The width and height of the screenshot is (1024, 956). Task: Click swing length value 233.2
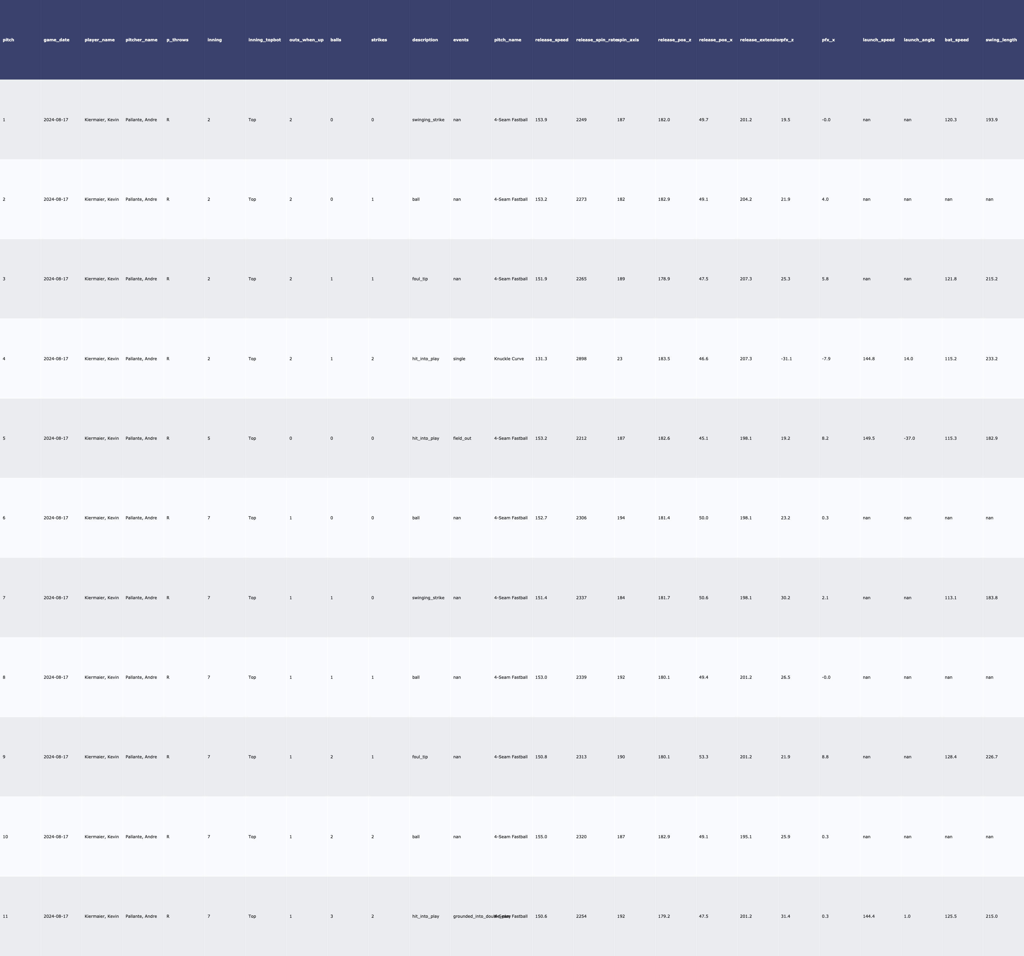[991, 359]
